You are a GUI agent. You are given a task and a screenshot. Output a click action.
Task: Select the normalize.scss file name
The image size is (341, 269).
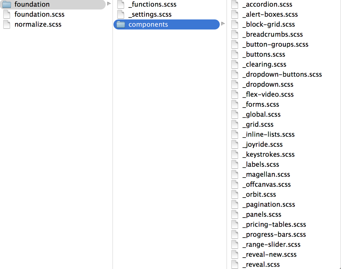[38, 24]
